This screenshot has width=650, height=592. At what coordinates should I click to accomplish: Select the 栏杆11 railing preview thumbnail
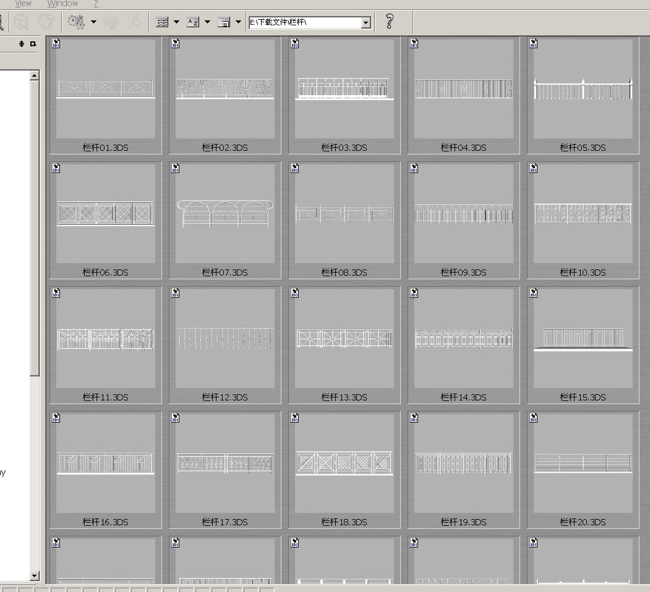pos(106,339)
